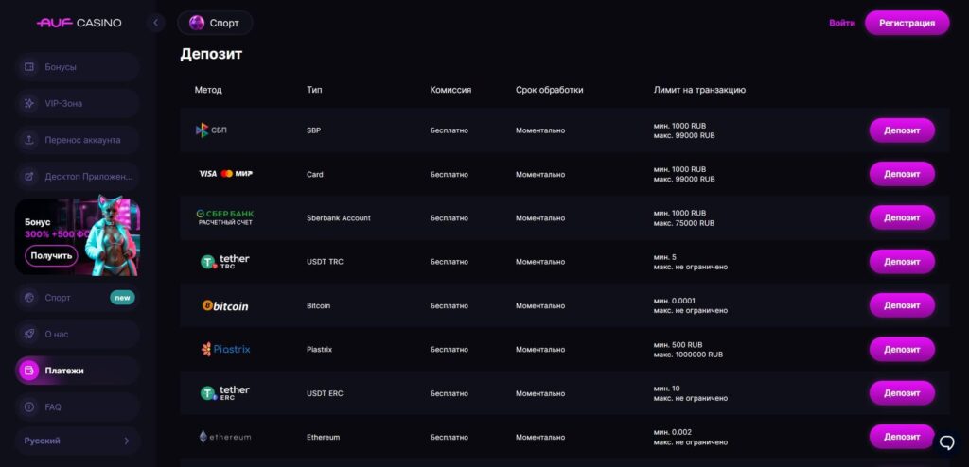The height and width of the screenshot is (467, 969).
Task: Open the Бонусы sidebar section
Action: [x=78, y=67]
